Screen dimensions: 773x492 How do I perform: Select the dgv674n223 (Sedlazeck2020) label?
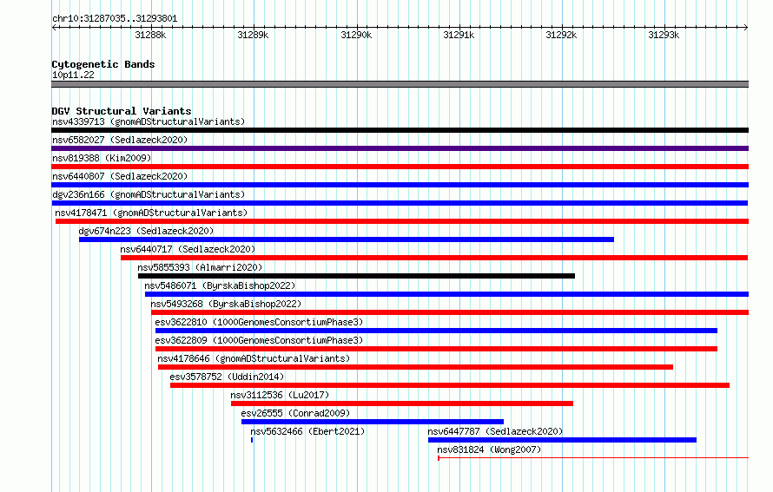[x=147, y=231]
